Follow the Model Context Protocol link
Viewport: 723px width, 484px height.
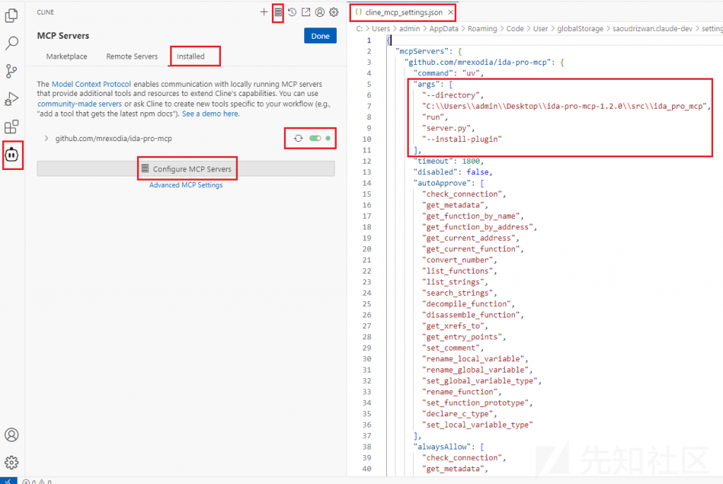click(91, 84)
